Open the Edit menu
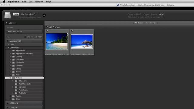Image resolution: width=194 pixels, height=109 pixels. coord(30,2)
